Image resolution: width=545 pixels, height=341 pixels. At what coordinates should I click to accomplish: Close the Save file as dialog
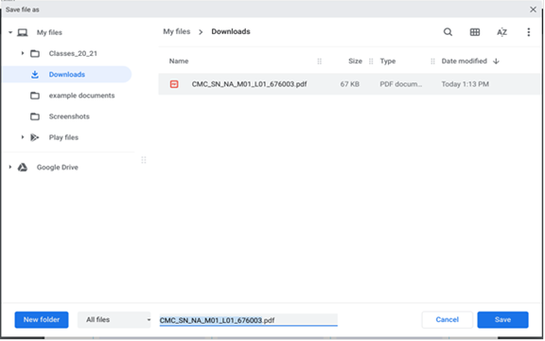pos(533,9)
